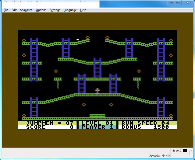Screen dimensions: 195x160
Task: Click the "PLAYER 1" label
Action: (97, 127)
